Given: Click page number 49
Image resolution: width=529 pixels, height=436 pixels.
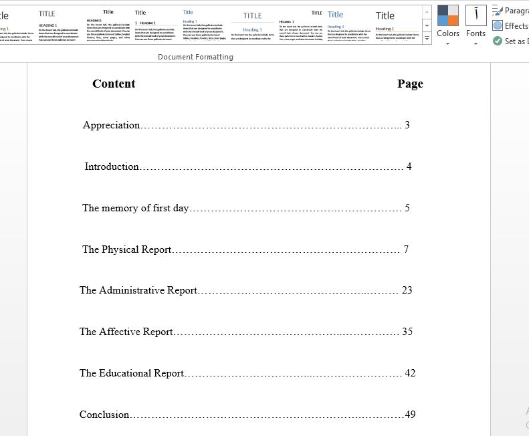Looking at the screenshot, I should click(x=410, y=415).
